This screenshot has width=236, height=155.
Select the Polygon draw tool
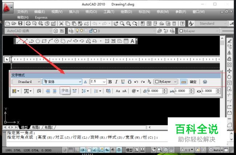(38, 41)
